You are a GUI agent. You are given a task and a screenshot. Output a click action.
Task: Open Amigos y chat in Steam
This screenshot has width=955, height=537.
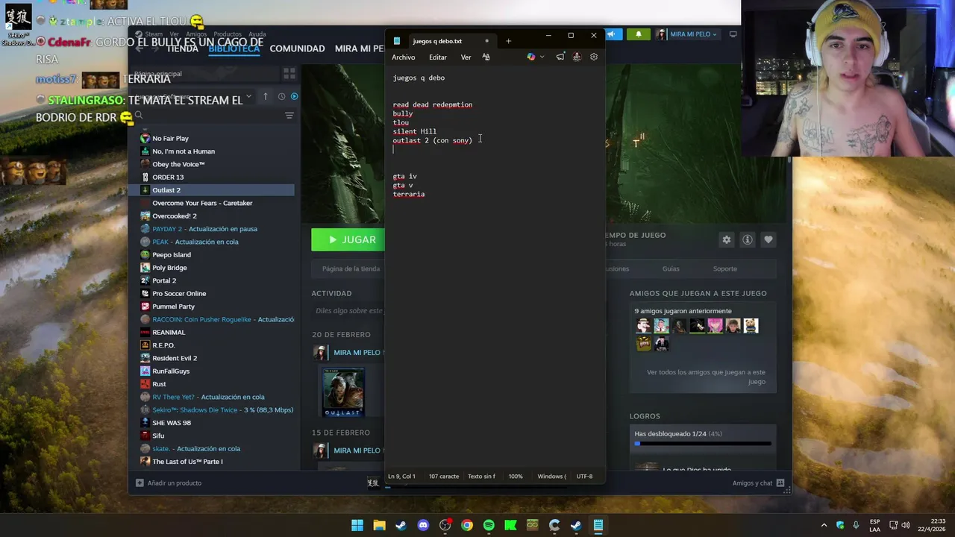(758, 483)
